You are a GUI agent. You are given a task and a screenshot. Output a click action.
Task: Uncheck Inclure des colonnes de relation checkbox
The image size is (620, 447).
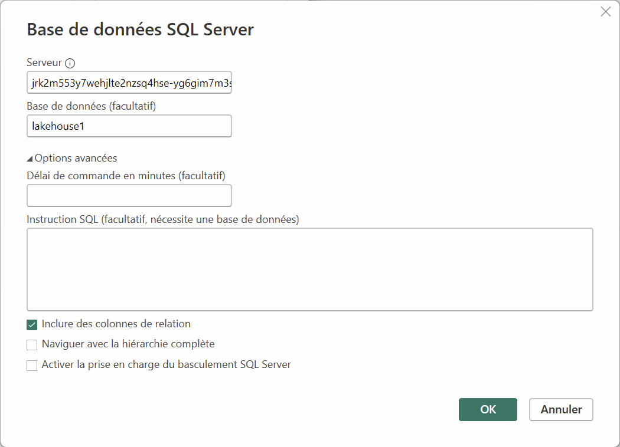click(32, 325)
